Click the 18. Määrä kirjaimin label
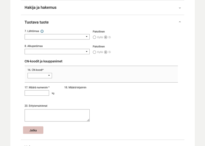This screenshot has height=146, width=205. pyautogui.click(x=75, y=87)
